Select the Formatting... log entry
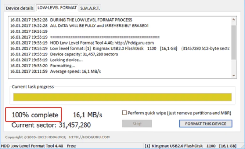 click(x=43, y=66)
